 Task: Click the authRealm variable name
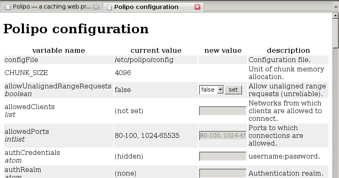coord(23,169)
